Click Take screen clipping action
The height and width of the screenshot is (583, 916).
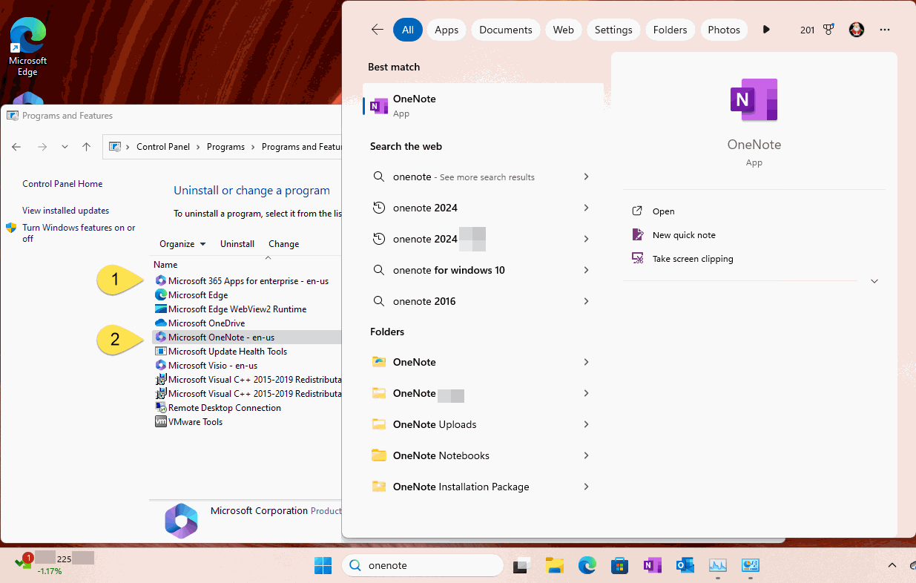pos(693,259)
